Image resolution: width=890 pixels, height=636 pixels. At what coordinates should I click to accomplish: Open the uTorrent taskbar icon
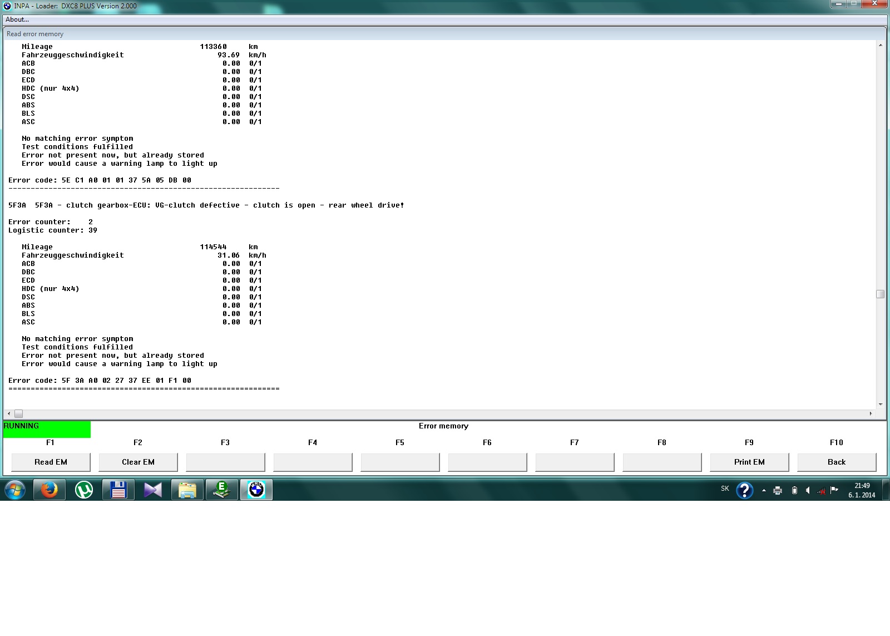[x=84, y=490]
